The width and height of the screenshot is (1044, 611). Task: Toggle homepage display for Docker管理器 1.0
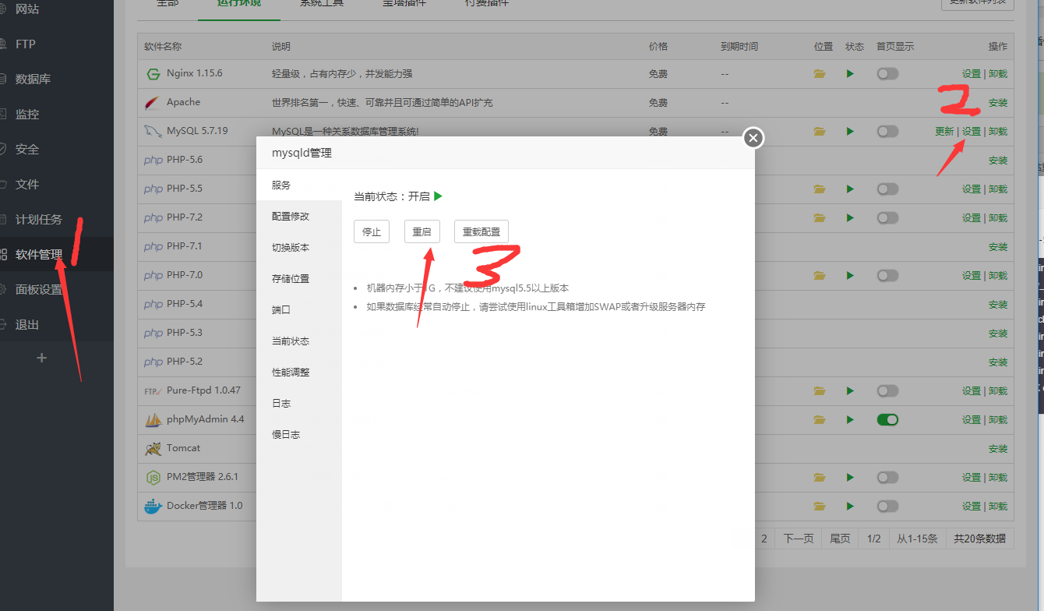[x=887, y=507]
